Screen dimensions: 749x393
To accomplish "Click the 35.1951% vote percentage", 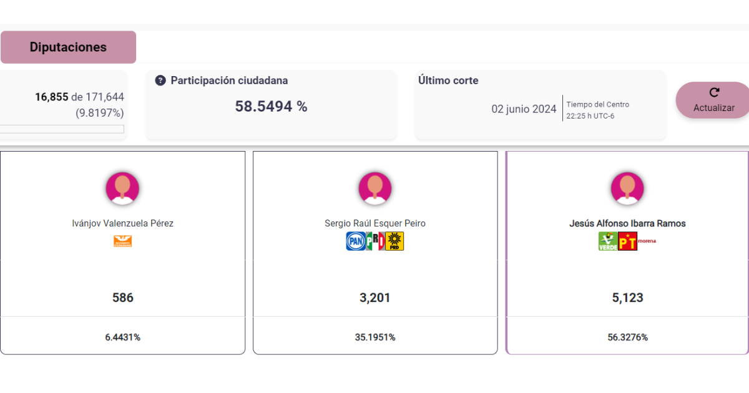I will click(x=375, y=337).
